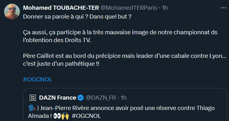Image resolution: width=229 pixels, height=121 pixels.
Task: Click the blue #OGCNOL hashtag
Action: 38,80
